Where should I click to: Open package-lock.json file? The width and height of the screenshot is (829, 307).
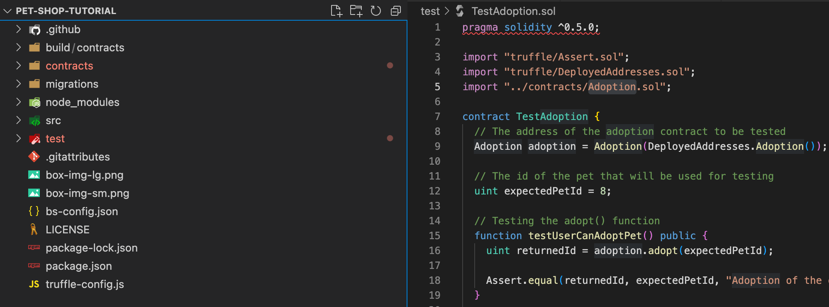(92, 247)
